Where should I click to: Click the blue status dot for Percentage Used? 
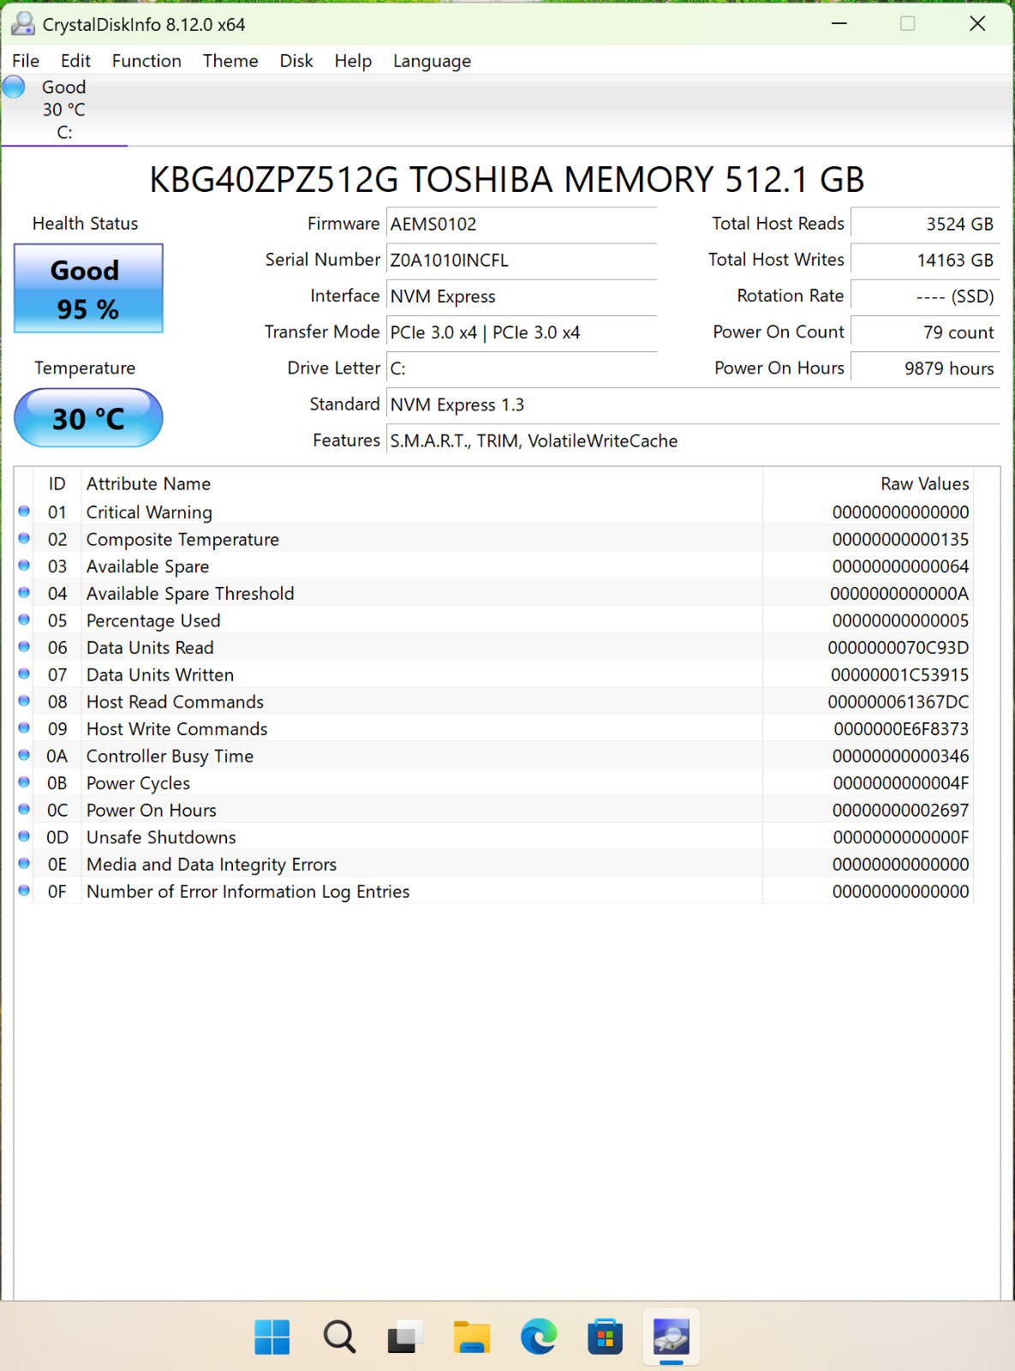click(24, 620)
